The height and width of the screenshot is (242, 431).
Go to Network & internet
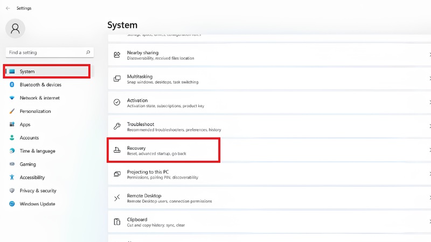point(39,98)
